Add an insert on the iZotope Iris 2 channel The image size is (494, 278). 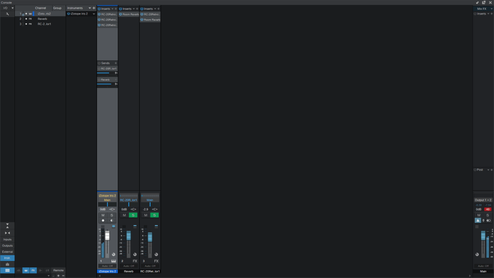pos(115,9)
